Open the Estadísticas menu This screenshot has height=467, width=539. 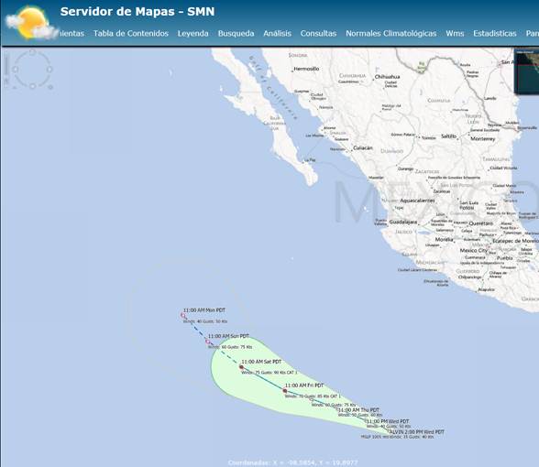coord(495,33)
